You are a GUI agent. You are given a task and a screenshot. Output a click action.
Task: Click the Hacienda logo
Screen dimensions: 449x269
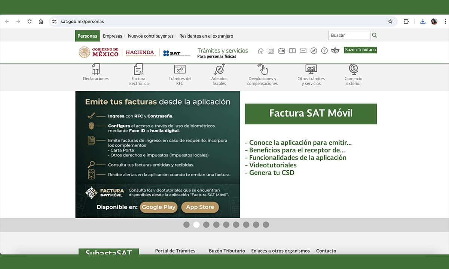point(140,53)
